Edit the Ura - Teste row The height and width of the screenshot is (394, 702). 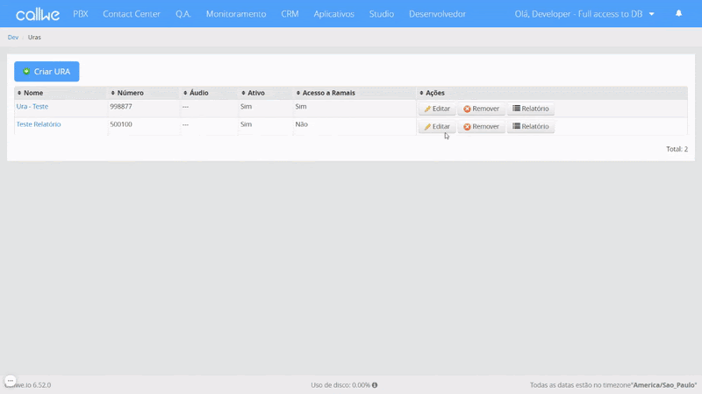[437, 109]
